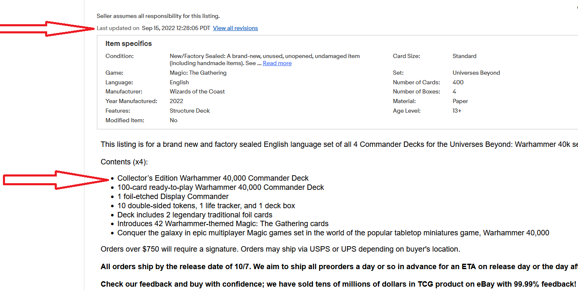Click the Age Level 13+ value

click(457, 111)
